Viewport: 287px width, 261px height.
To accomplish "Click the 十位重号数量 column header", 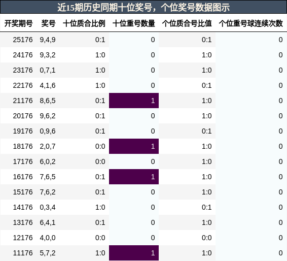I will [134, 23].
